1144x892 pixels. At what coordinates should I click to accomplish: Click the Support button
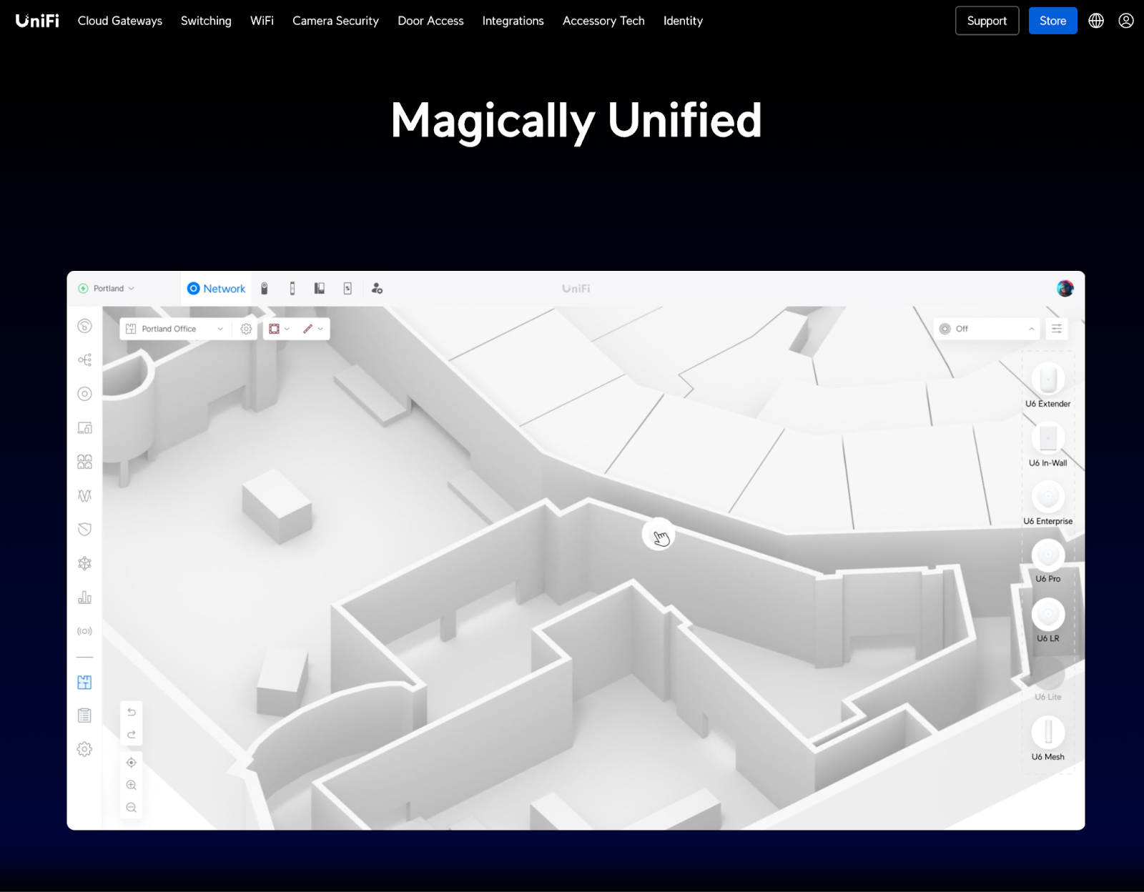tap(987, 21)
